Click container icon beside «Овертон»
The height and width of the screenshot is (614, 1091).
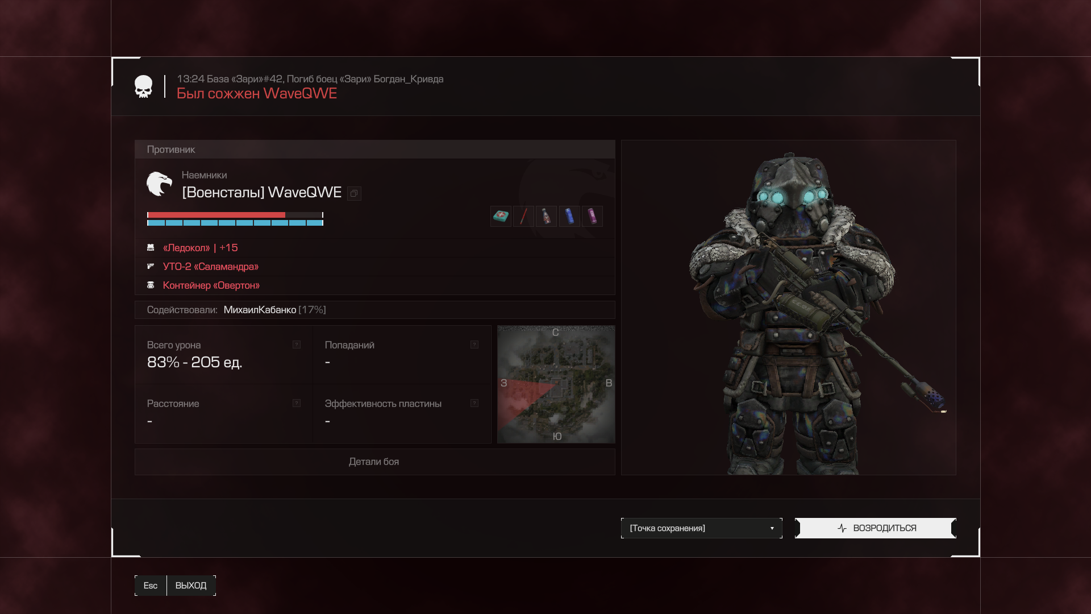coord(151,285)
